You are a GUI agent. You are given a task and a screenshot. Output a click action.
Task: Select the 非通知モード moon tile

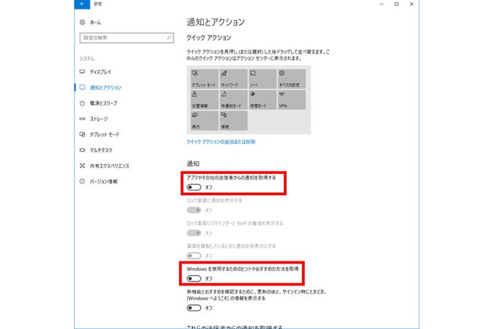tap(233, 100)
